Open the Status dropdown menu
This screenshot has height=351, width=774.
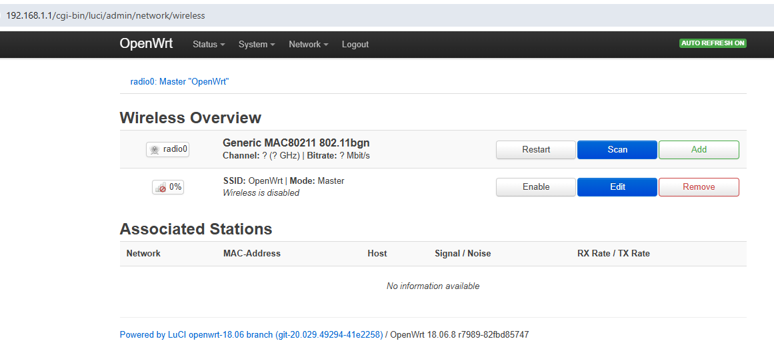[209, 45]
